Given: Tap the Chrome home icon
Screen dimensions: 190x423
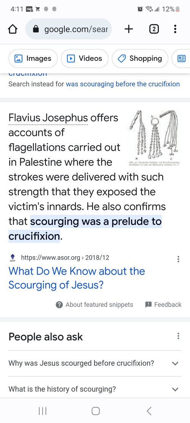Looking at the screenshot, I should 13,29.
